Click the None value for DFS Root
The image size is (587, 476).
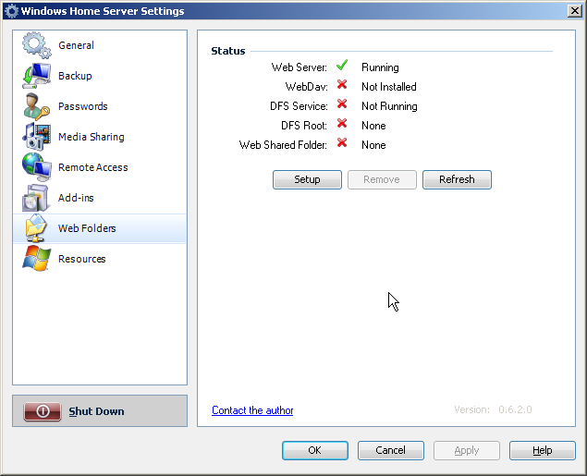pyautogui.click(x=373, y=126)
